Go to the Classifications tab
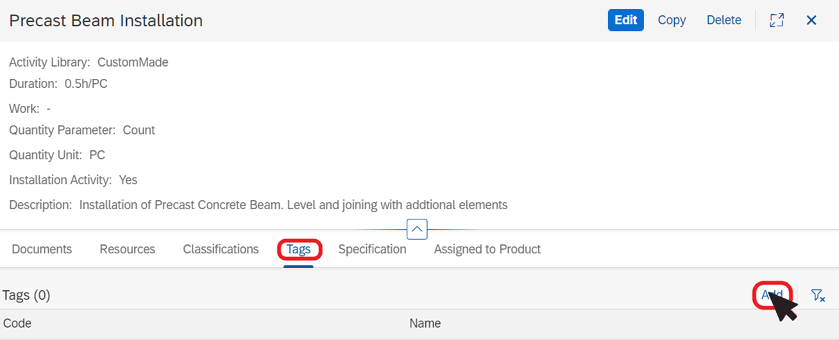839x340 pixels. (221, 249)
